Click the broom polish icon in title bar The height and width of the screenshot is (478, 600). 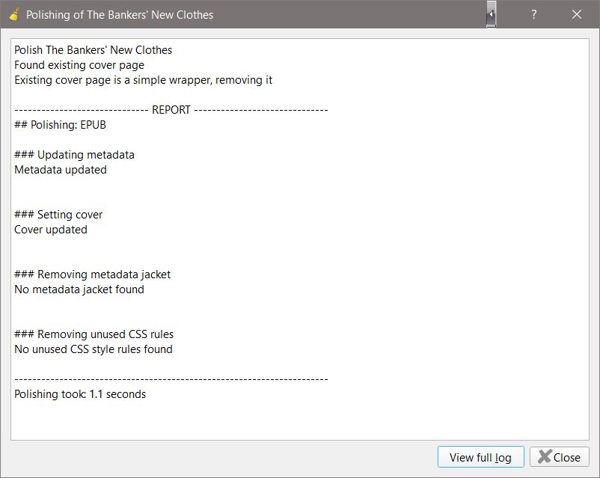[x=13, y=14]
